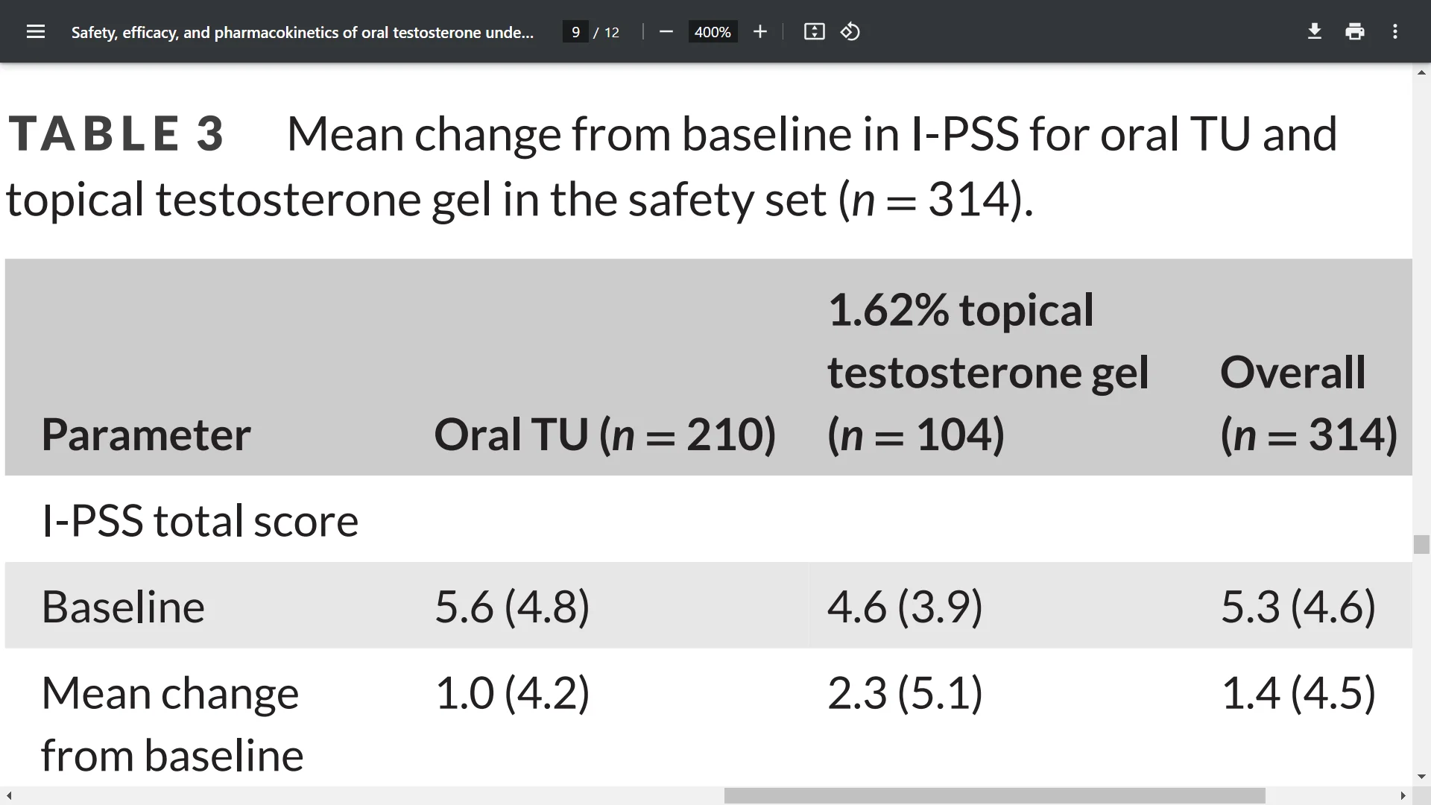This screenshot has height=805, width=1431.
Task: Edit the page number field
Action: [x=575, y=32]
